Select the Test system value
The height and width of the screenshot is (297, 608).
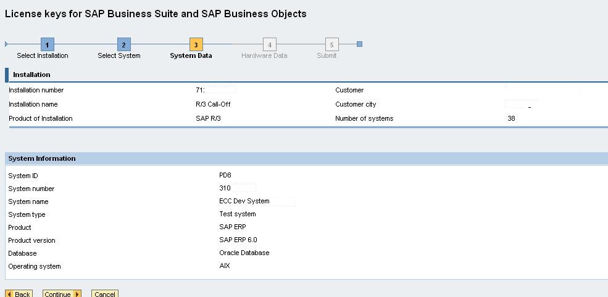(x=237, y=214)
